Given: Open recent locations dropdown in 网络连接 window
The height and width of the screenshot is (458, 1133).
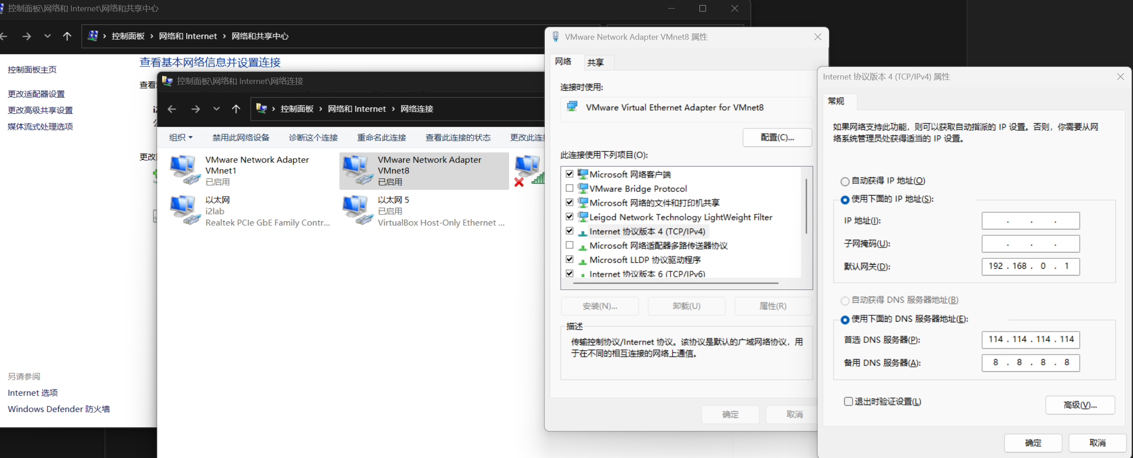Looking at the screenshot, I should tap(216, 109).
